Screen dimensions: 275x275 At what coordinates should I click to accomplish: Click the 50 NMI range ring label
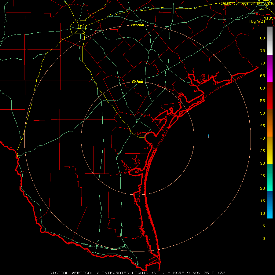point(137,82)
